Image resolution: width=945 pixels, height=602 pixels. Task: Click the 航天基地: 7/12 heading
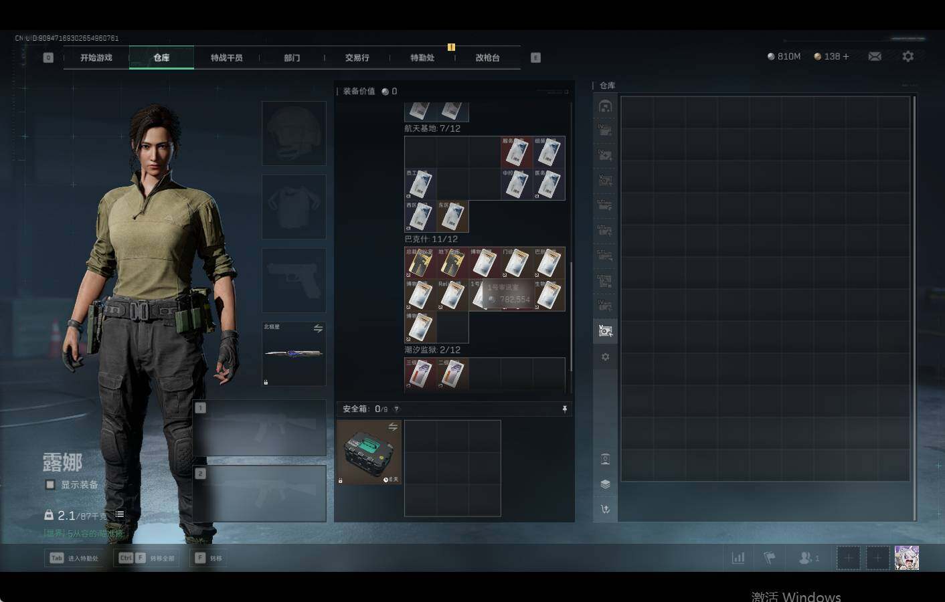point(432,128)
